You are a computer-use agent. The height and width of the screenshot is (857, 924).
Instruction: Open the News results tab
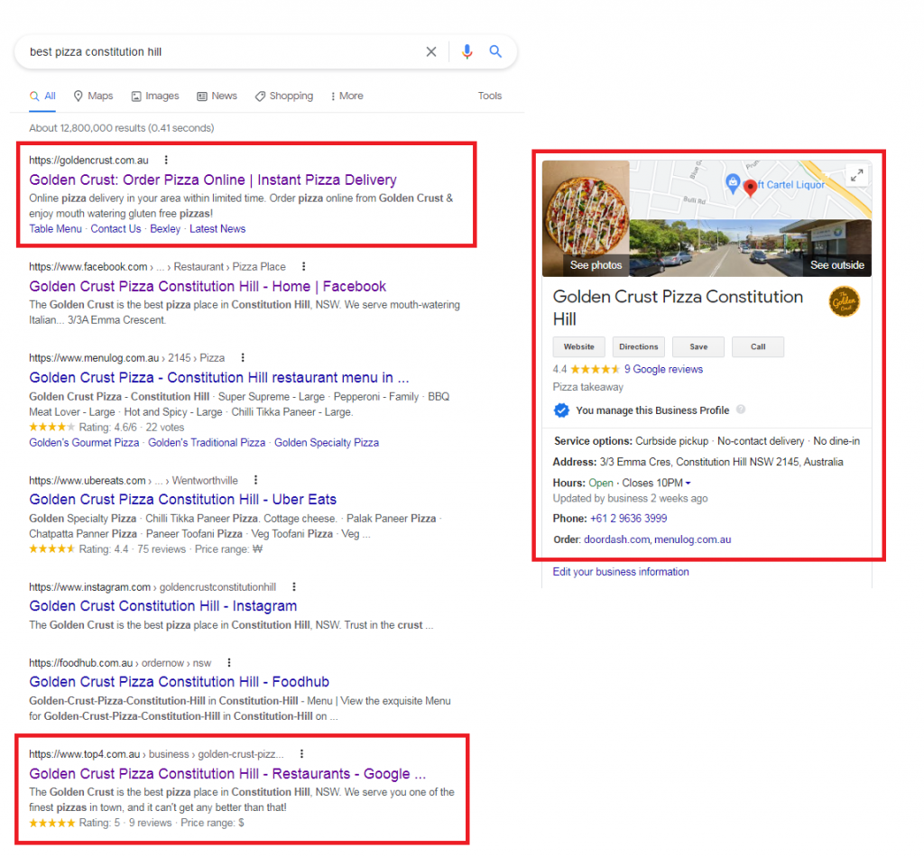click(x=217, y=97)
